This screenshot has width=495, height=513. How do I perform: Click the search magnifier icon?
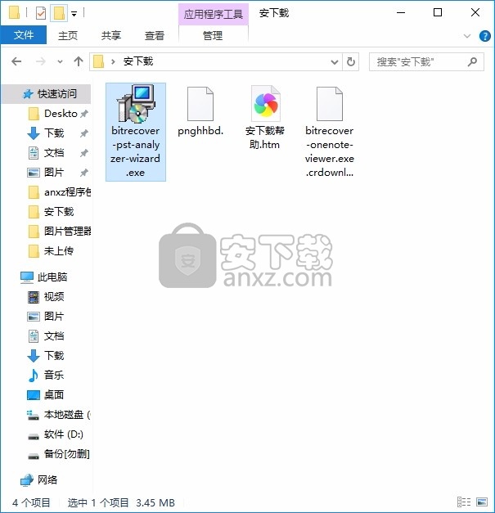472,61
